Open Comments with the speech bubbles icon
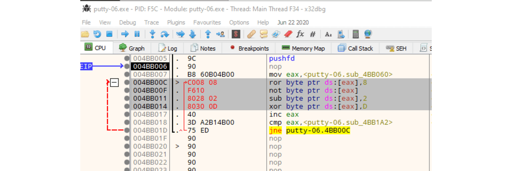Viewport: 512px width, 171px height. (x=263, y=34)
